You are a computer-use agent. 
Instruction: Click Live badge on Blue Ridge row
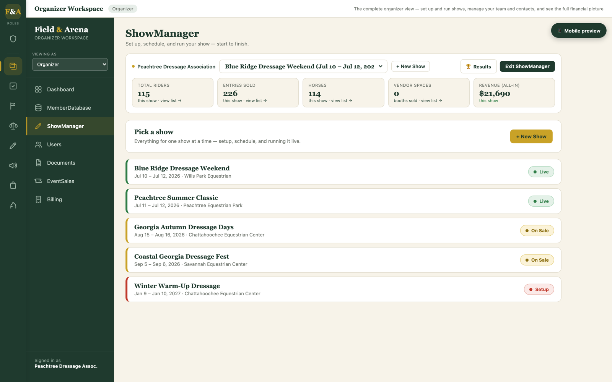[x=541, y=172]
